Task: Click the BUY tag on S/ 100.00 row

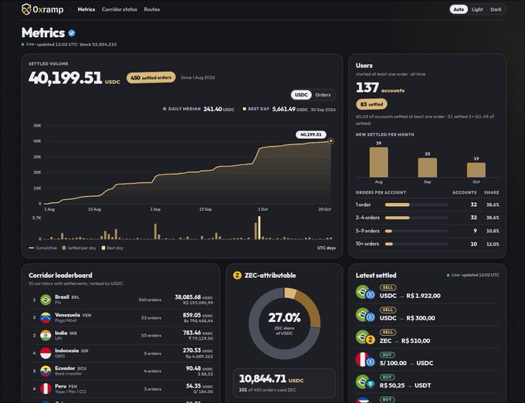Action: 387,354
